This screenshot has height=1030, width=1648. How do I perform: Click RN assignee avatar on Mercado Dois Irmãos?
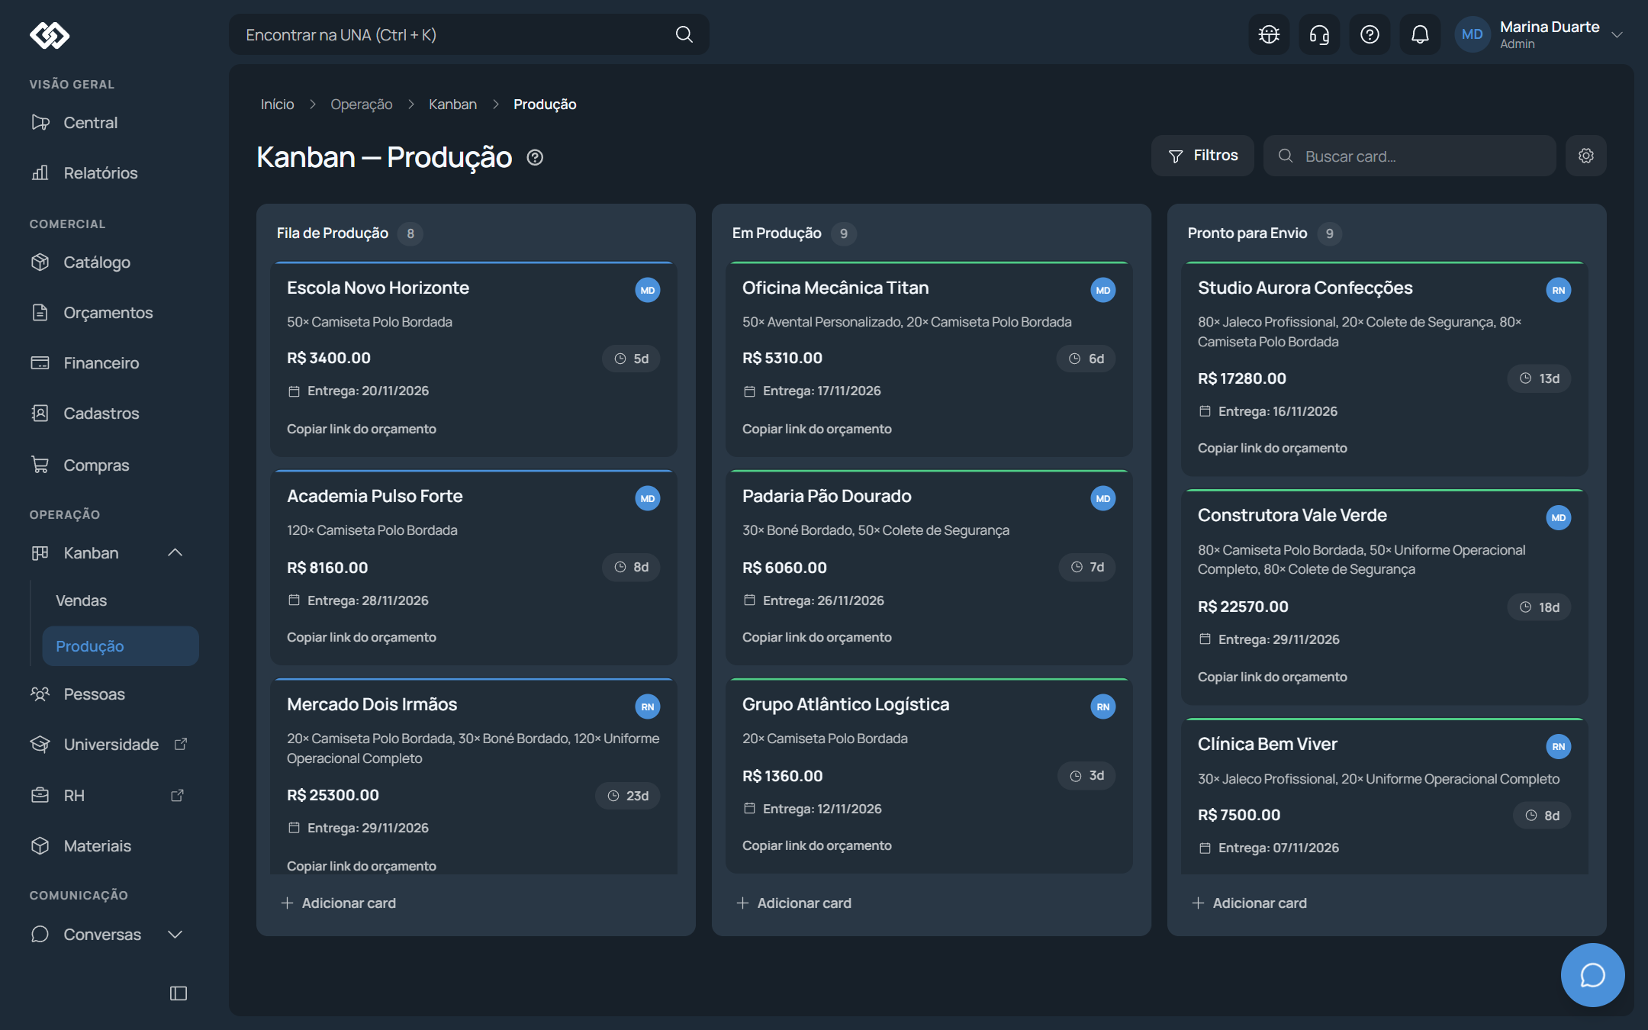[x=648, y=707]
